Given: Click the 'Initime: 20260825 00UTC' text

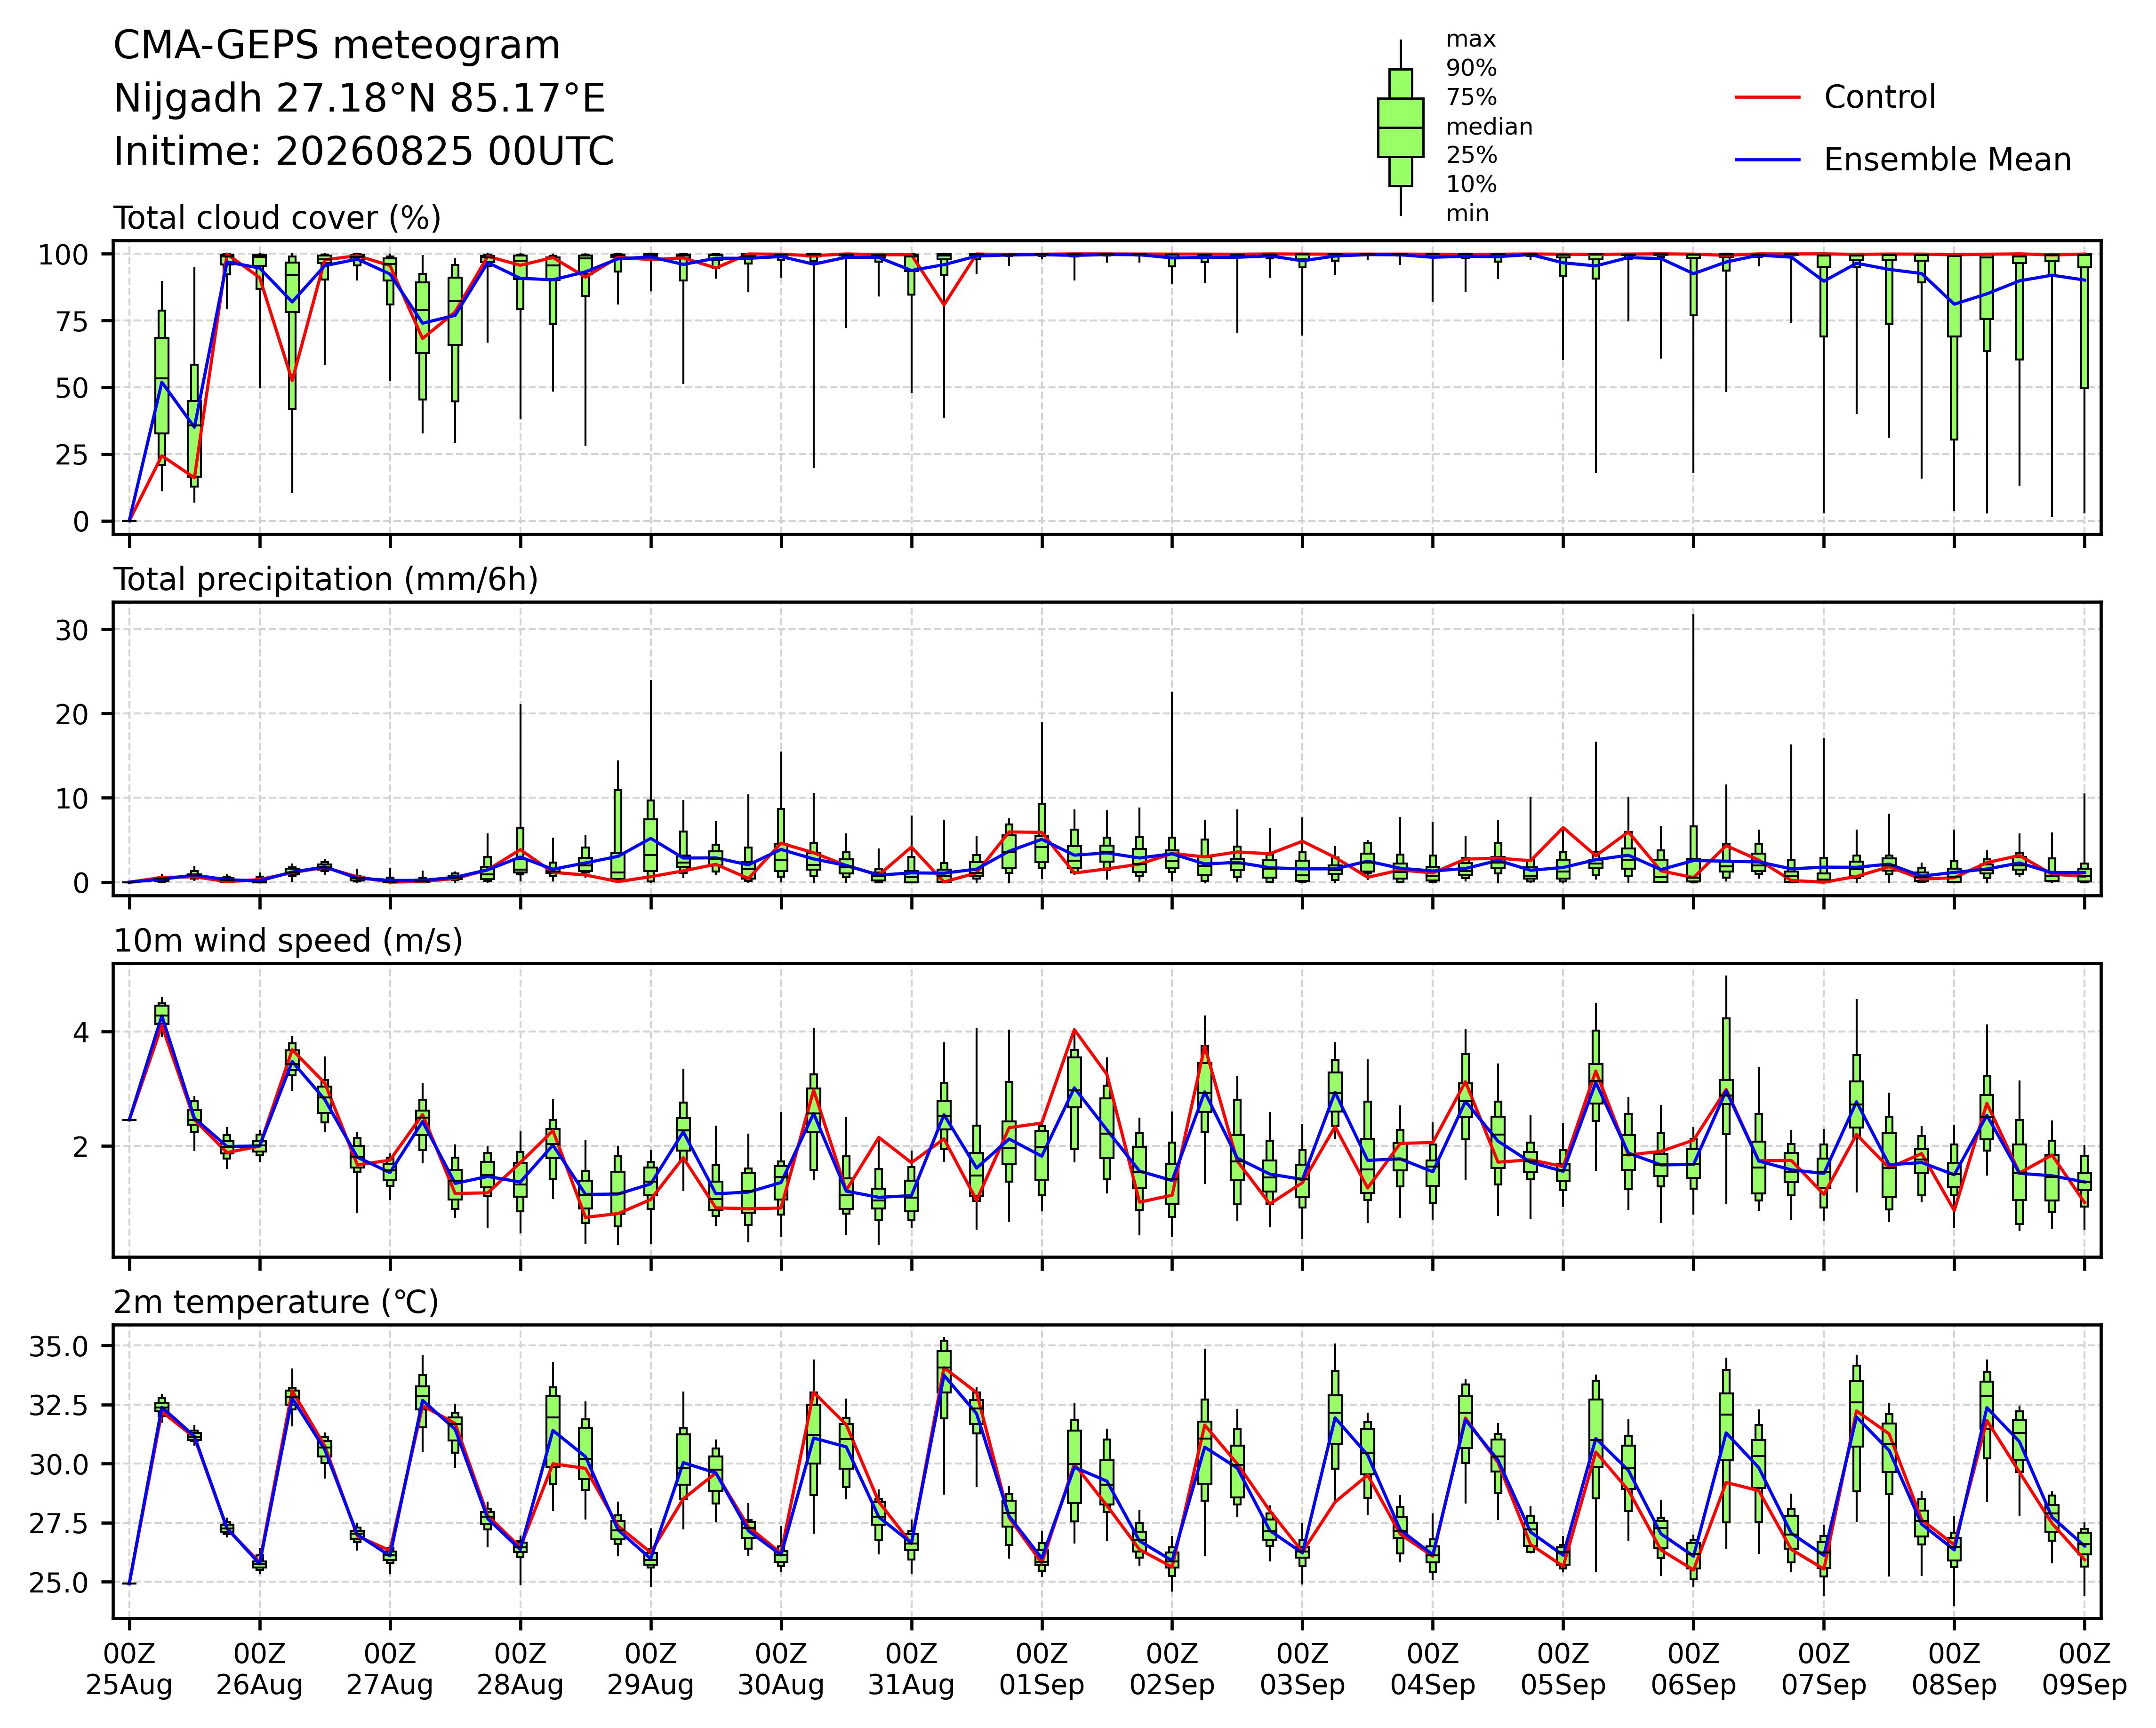Looking at the screenshot, I should pos(363,152).
